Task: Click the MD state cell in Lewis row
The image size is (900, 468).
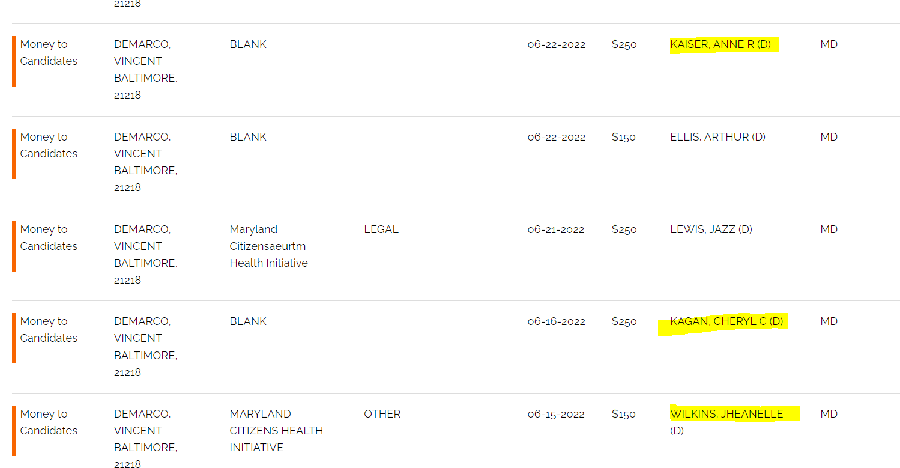Action: [x=829, y=229]
